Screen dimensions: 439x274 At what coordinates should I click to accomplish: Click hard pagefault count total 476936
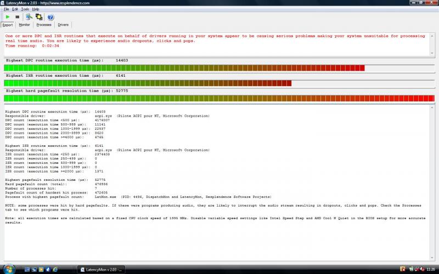click(x=102, y=184)
